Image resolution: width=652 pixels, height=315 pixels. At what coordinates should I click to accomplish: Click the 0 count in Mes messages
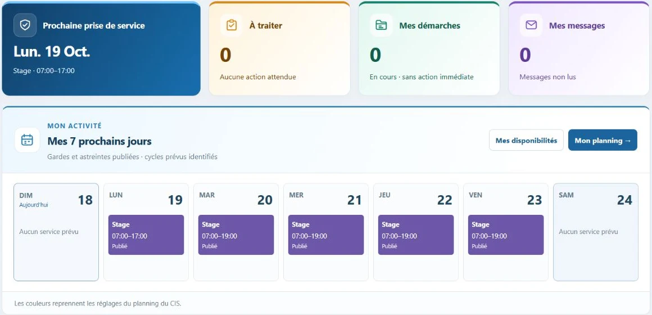[525, 55]
